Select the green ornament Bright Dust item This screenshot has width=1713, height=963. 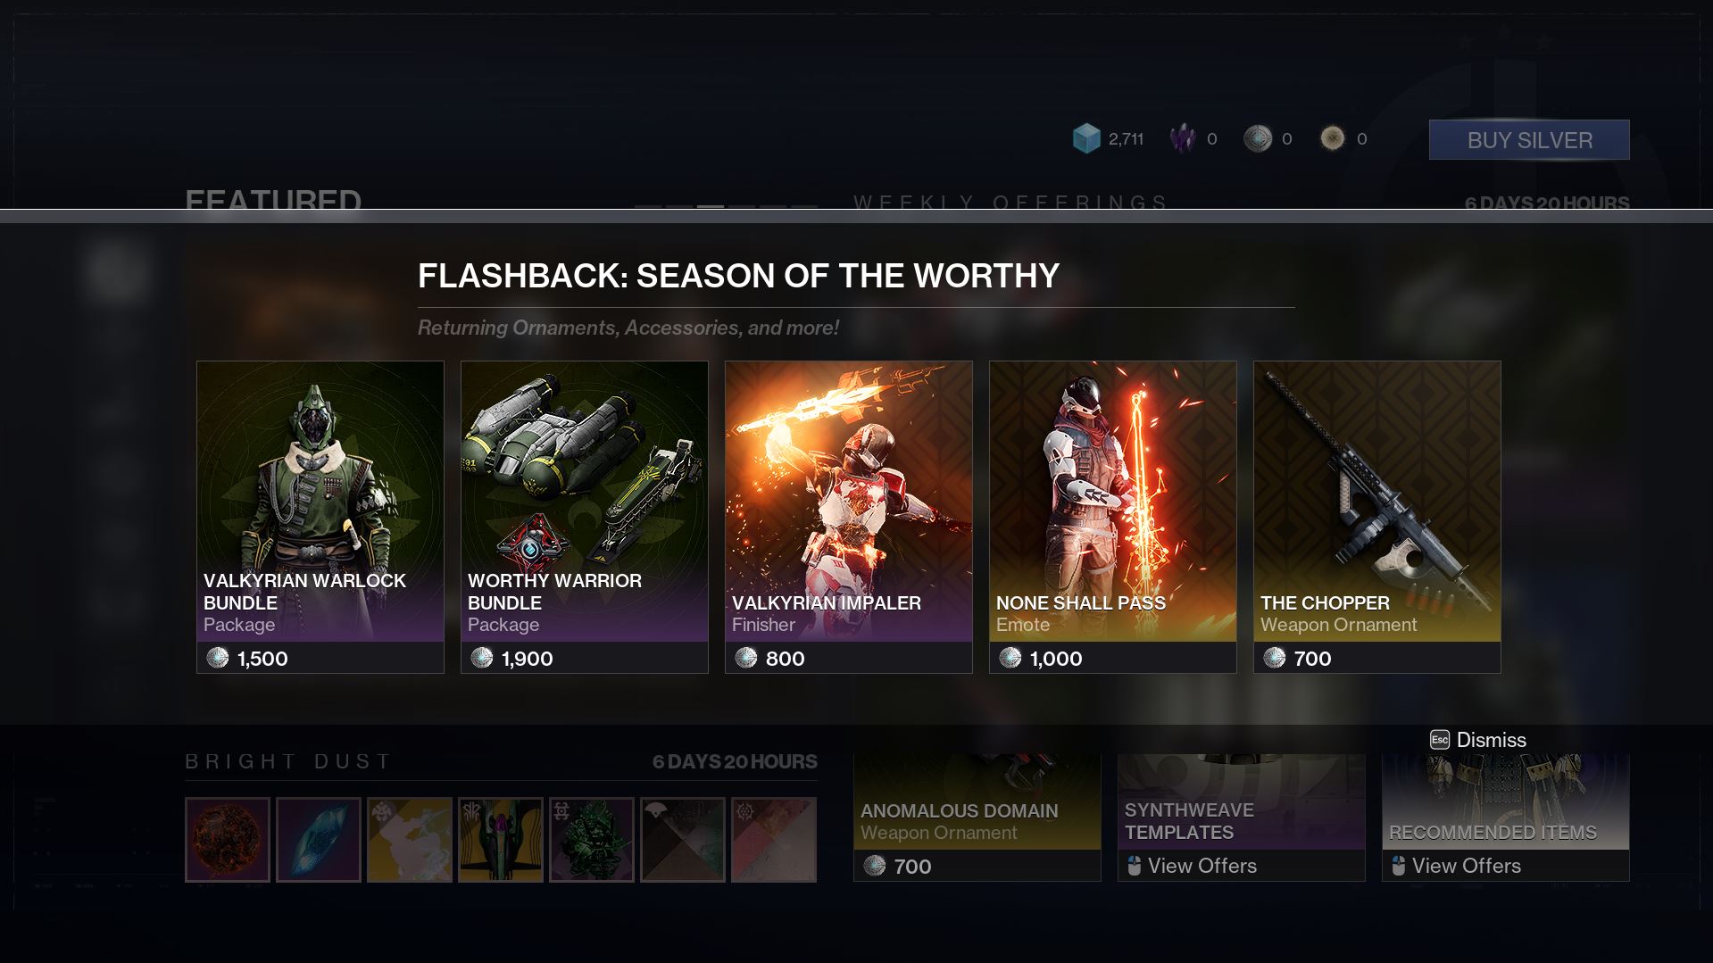point(592,840)
